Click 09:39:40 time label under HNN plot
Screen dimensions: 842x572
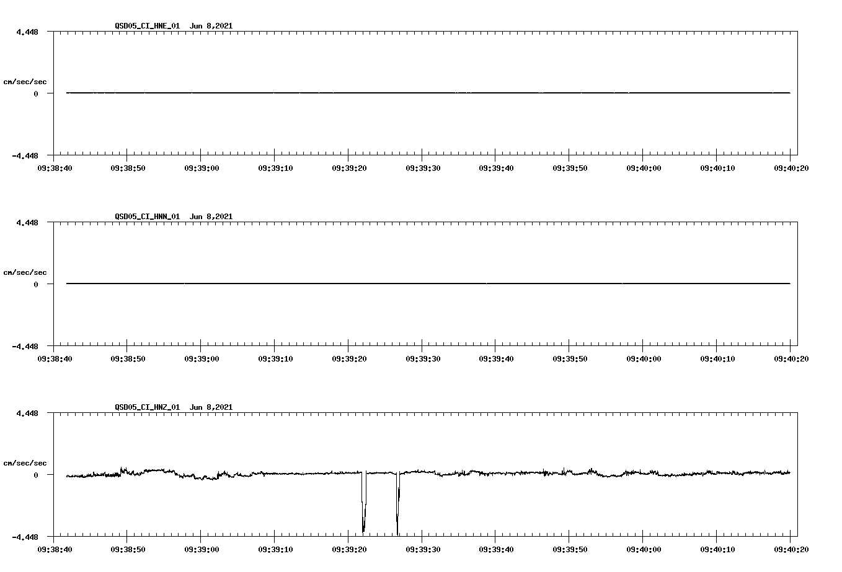[496, 358]
